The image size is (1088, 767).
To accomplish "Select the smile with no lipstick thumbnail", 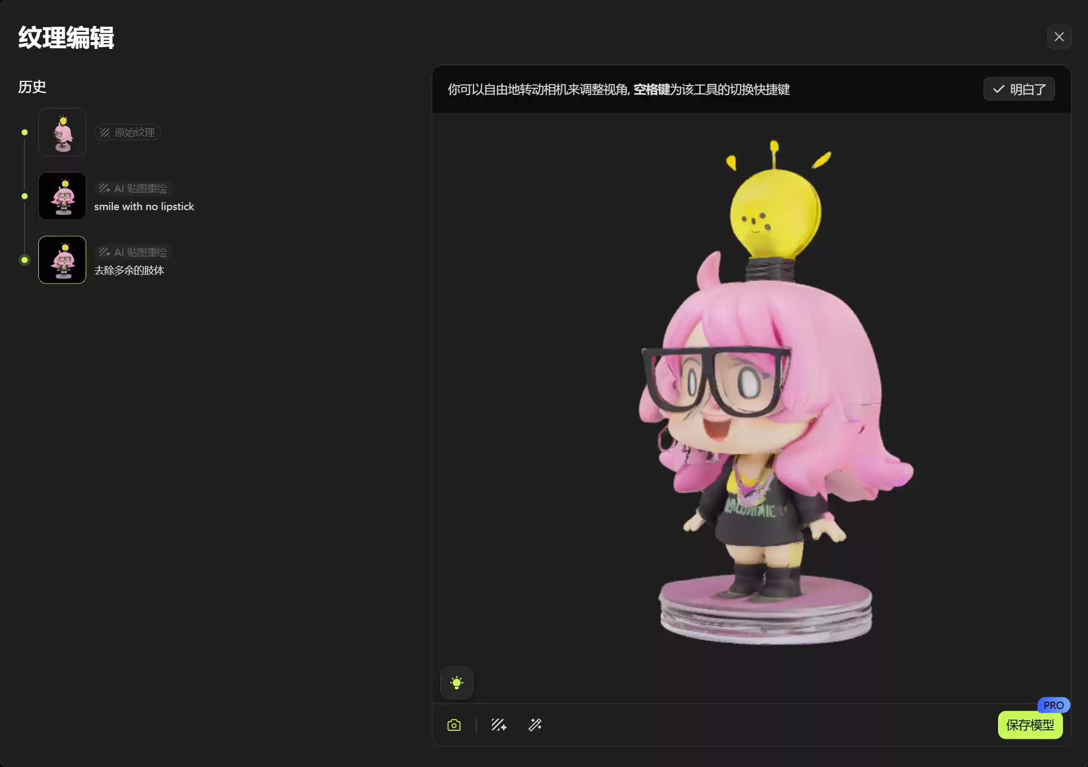I will [x=62, y=196].
